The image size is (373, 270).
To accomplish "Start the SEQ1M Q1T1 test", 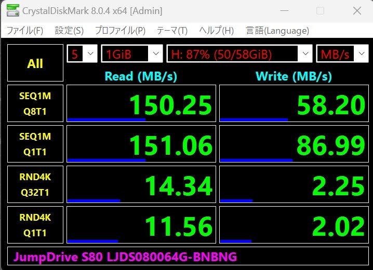I will (35, 144).
